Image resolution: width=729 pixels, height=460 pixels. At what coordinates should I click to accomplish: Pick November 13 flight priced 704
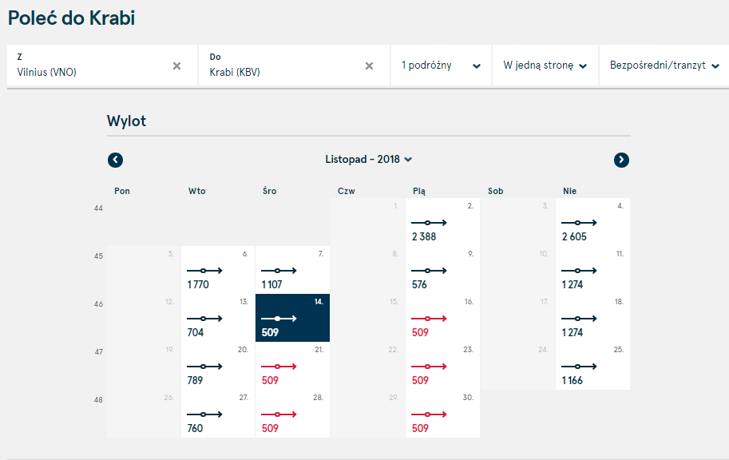click(218, 318)
